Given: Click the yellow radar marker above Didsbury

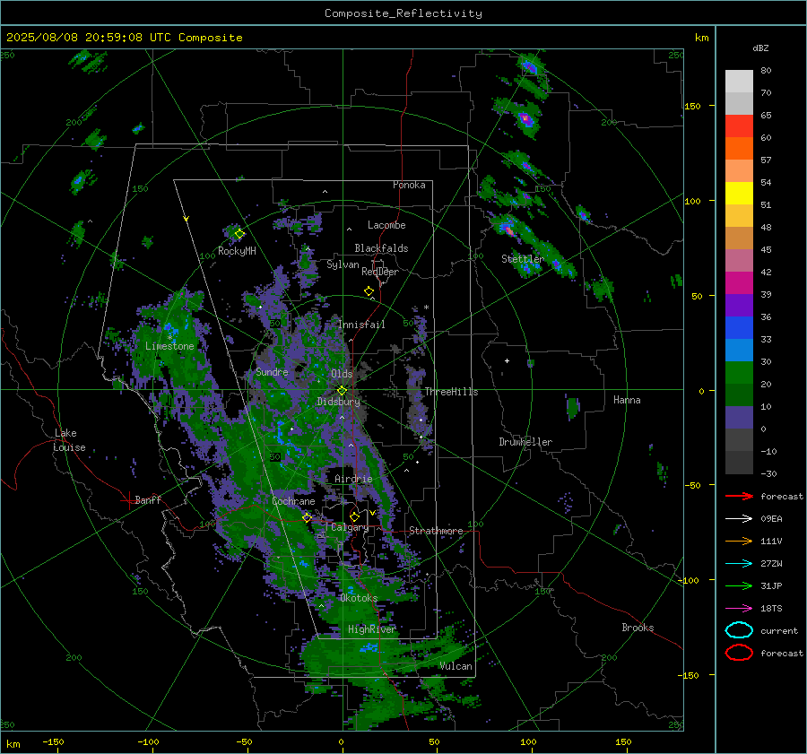Looking at the screenshot, I should tap(342, 391).
